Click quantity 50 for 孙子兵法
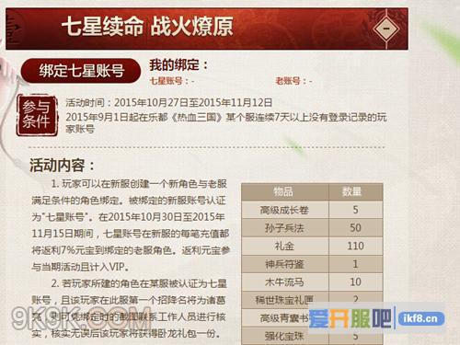 pos(356,228)
